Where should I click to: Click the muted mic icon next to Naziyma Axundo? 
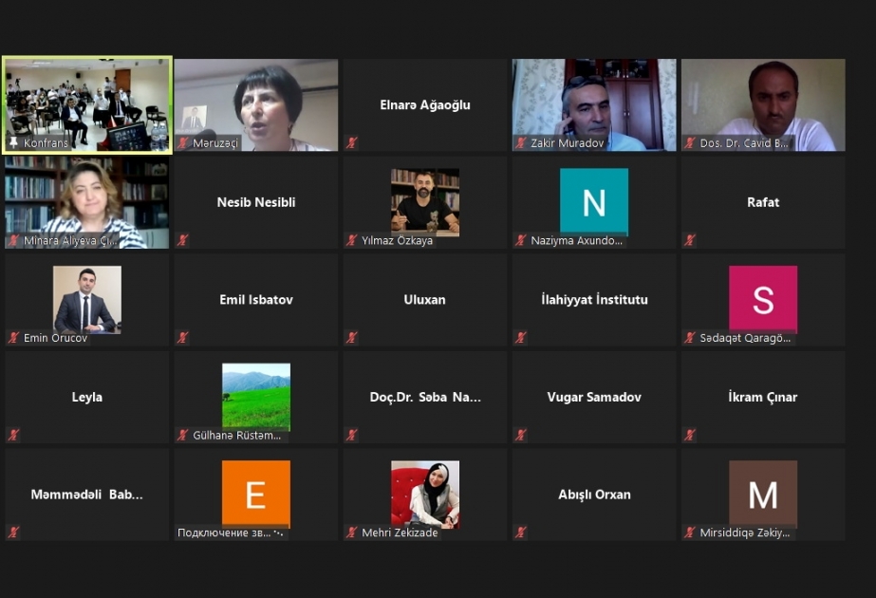[x=521, y=240]
